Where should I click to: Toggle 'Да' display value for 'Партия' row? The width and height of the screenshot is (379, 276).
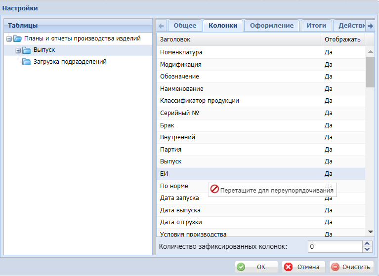(329, 150)
